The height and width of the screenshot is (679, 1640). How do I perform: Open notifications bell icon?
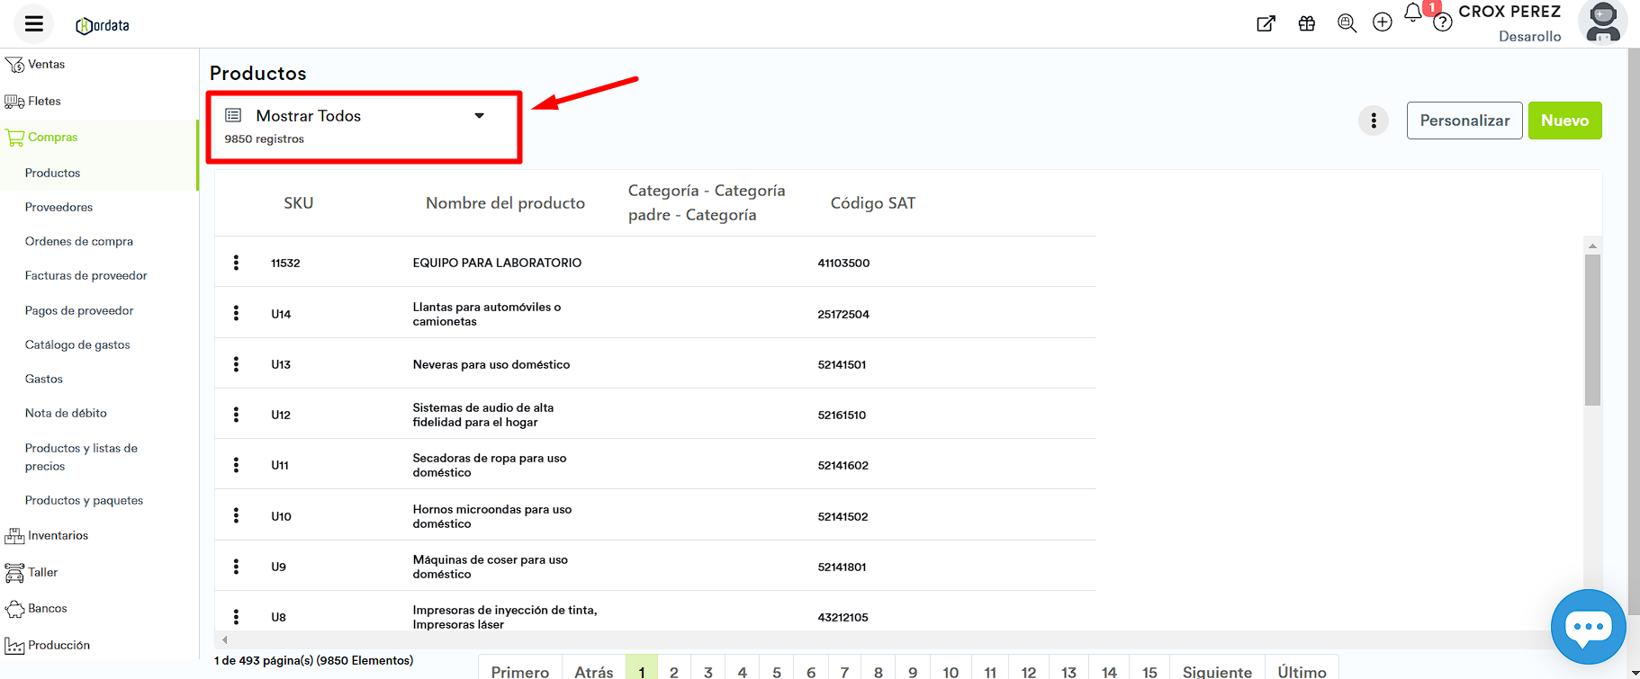[1413, 13]
